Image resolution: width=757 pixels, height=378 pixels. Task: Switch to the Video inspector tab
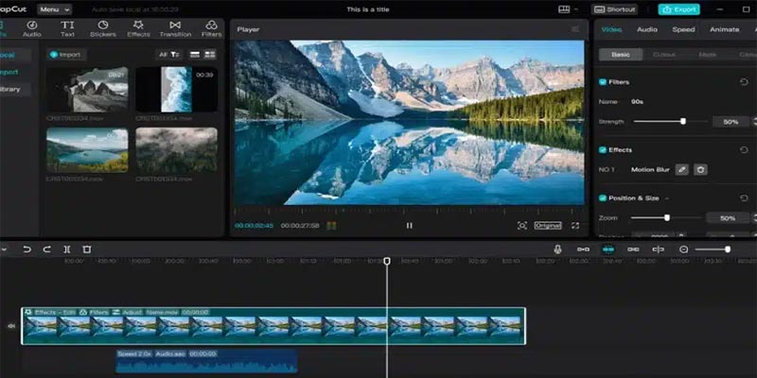[x=611, y=29]
